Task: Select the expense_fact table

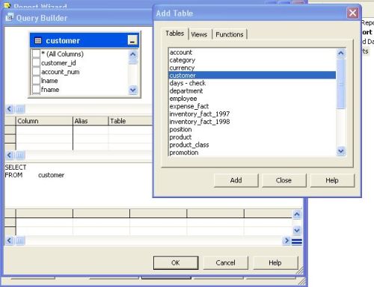Action: (x=252, y=106)
